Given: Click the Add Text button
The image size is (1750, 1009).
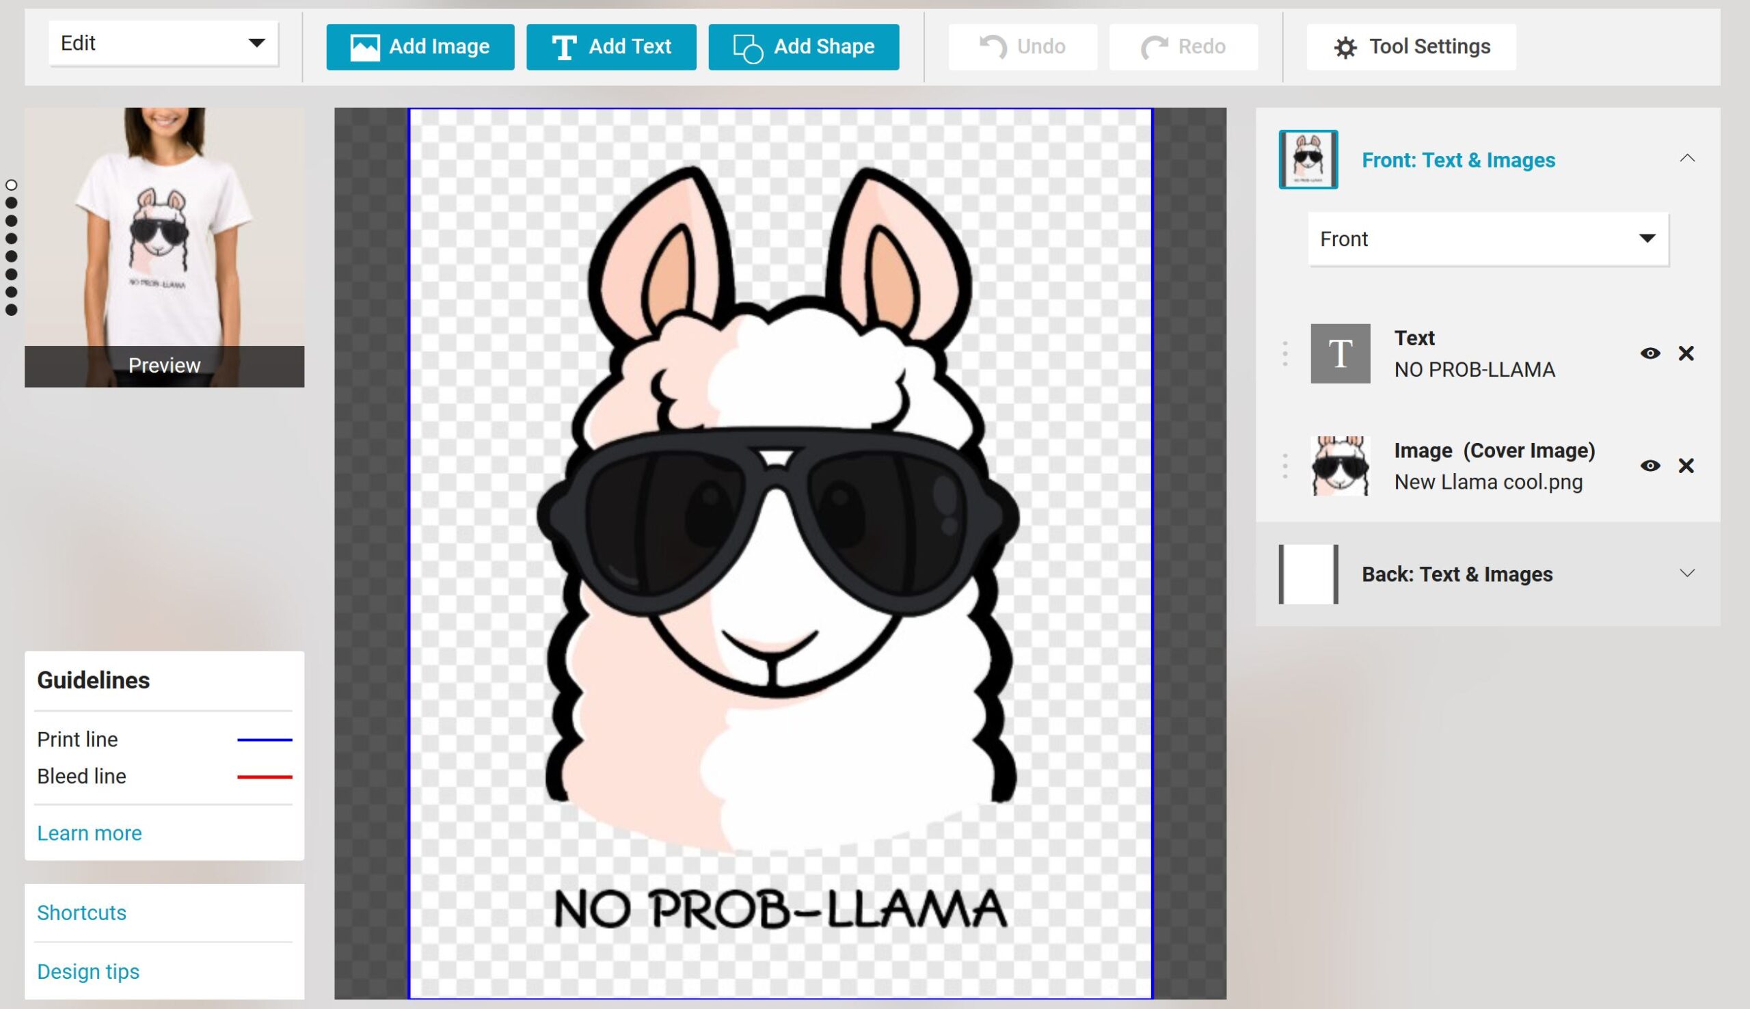Looking at the screenshot, I should coord(611,46).
